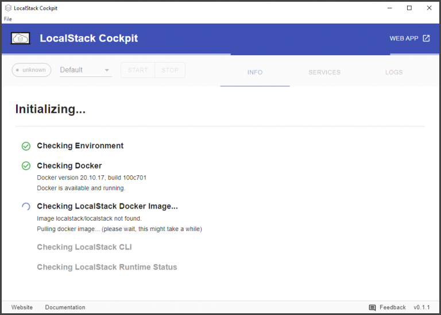Click the Checking LocalStack Runtime Status step
This screenshot has width=441, height=315.
click(x=107, y=267)
